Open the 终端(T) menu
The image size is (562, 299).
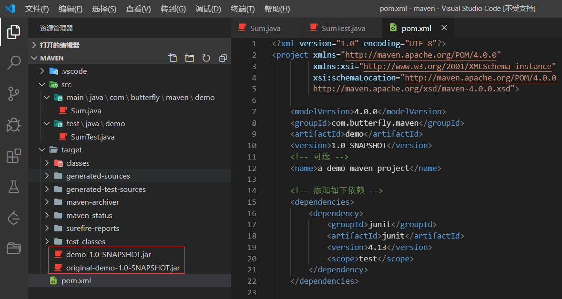click(242, 9)
